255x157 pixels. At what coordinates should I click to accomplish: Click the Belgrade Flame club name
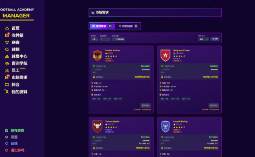pos(182,50)
